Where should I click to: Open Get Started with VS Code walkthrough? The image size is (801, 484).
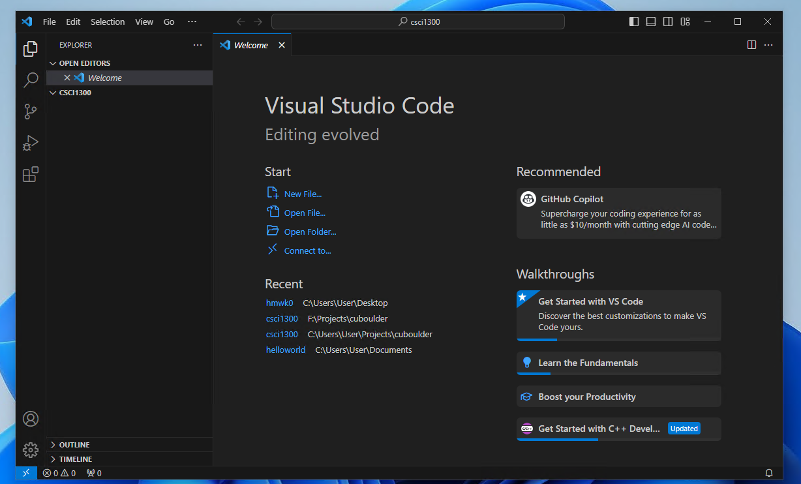click(619, 316)
